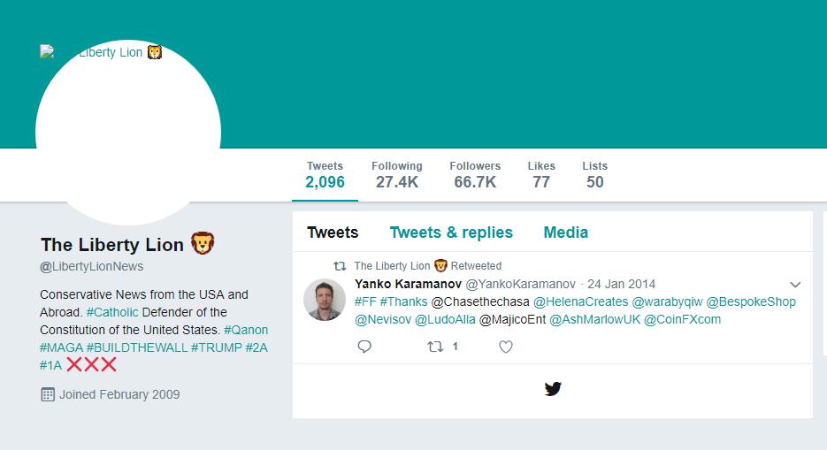Click the retweet arrows icon under tweet
827x450 pixels.
434,347
